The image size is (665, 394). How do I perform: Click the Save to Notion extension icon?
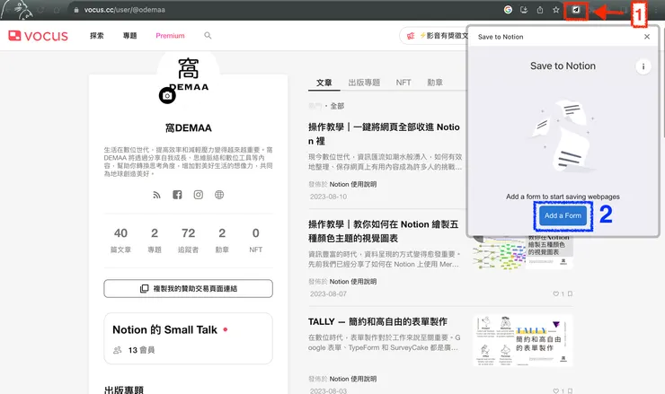pos(575,10)
